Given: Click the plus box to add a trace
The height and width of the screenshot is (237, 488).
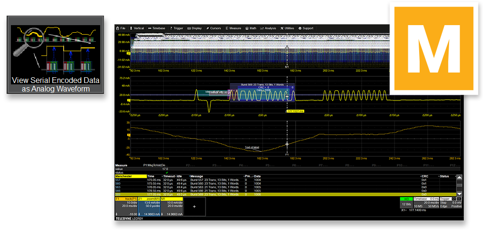Looking at the screenshot, I should coord(195,207).
